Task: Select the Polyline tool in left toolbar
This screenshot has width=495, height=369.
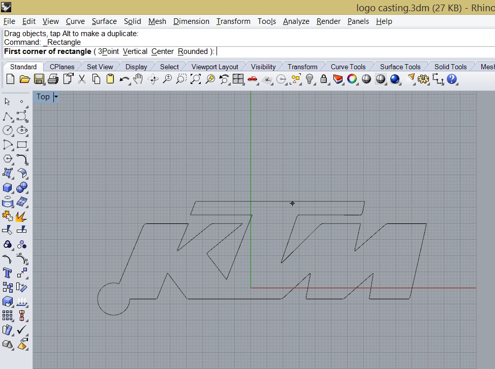Action: pos(8,117)
